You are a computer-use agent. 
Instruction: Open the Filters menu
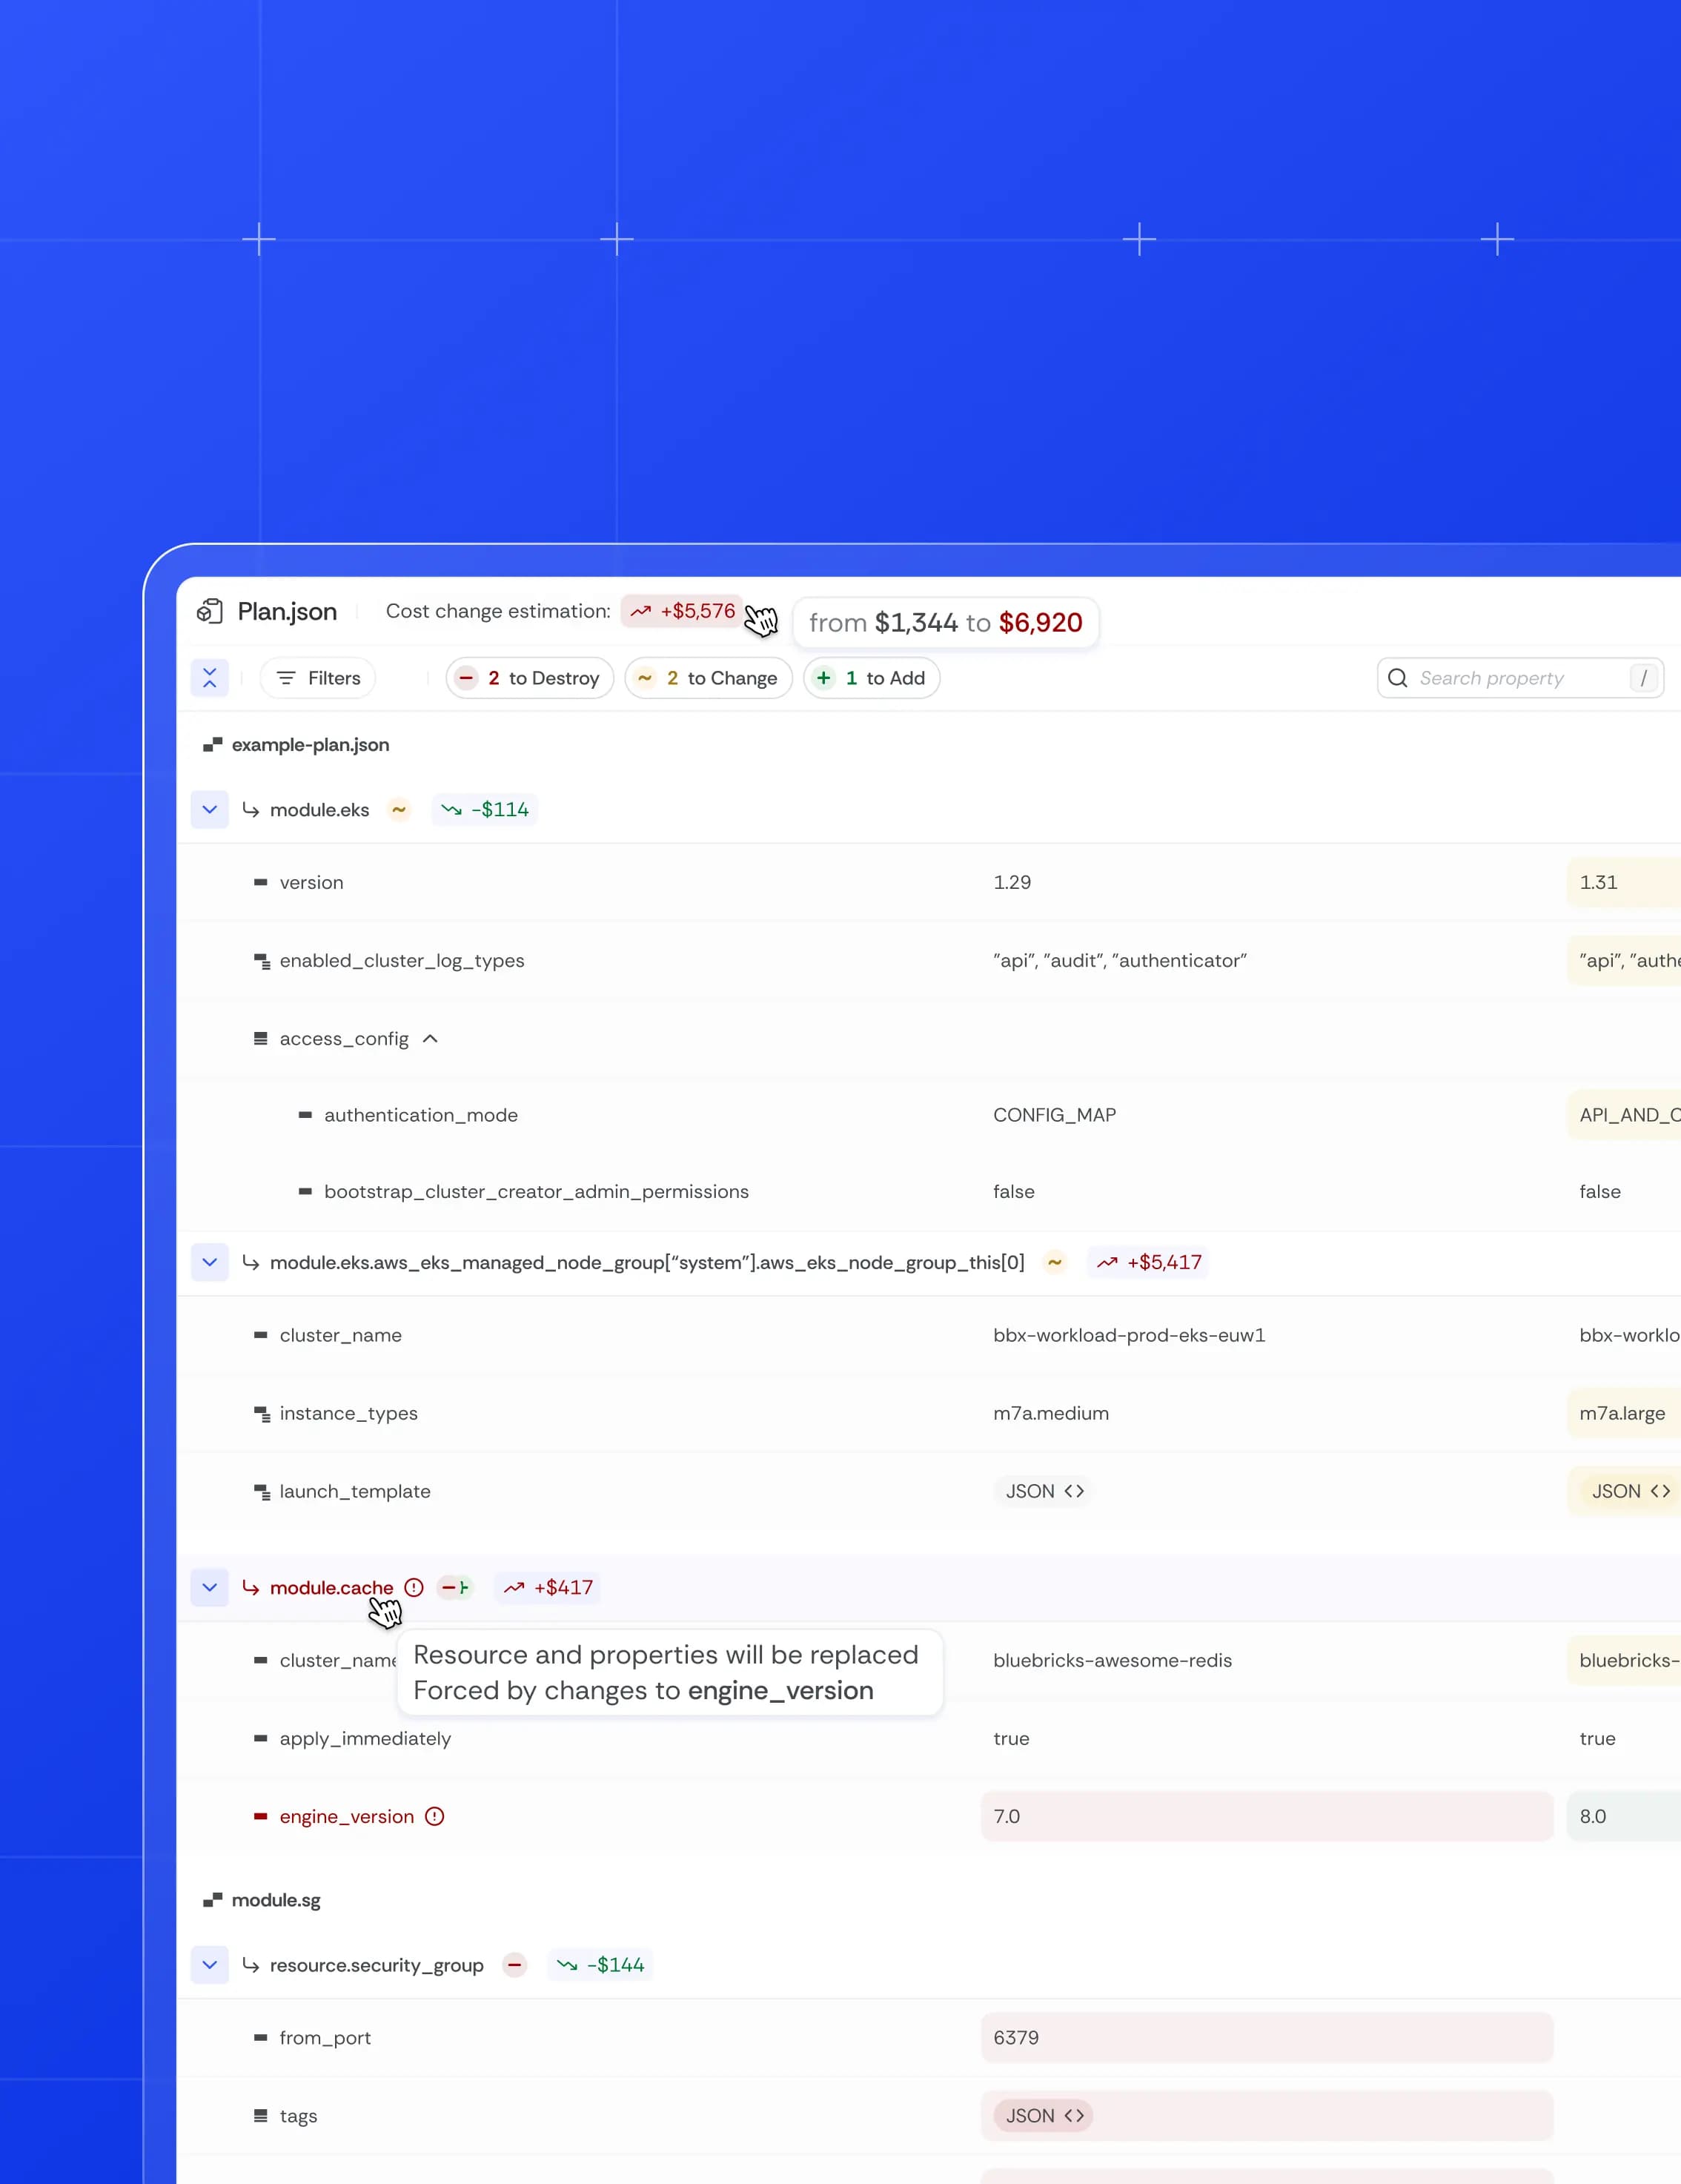317,678
